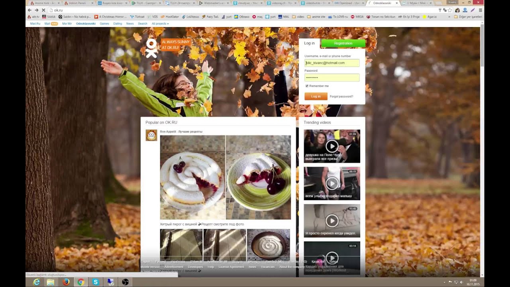The width and height of the screenshot is (510, 287).
Task: Play the Я просто охренел video
Action: pos(332,220)
